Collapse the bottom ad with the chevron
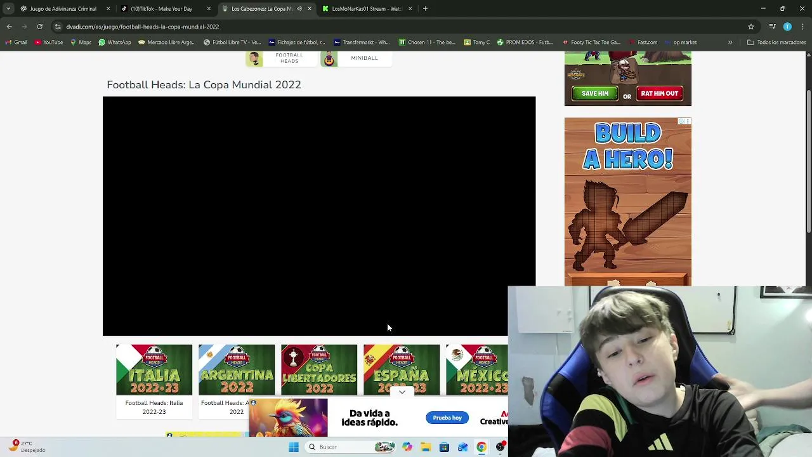Image resolution: width=812 pixels, height=457 pixels. (402, 392)
